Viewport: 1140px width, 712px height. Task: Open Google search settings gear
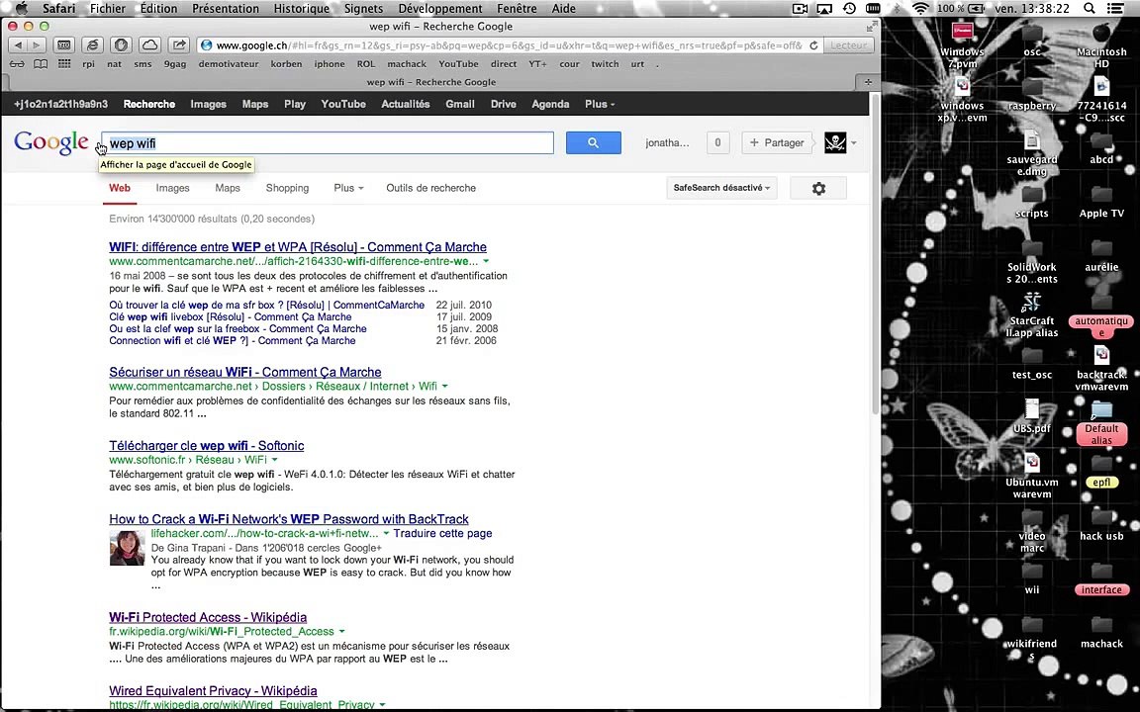click(818, 188)
